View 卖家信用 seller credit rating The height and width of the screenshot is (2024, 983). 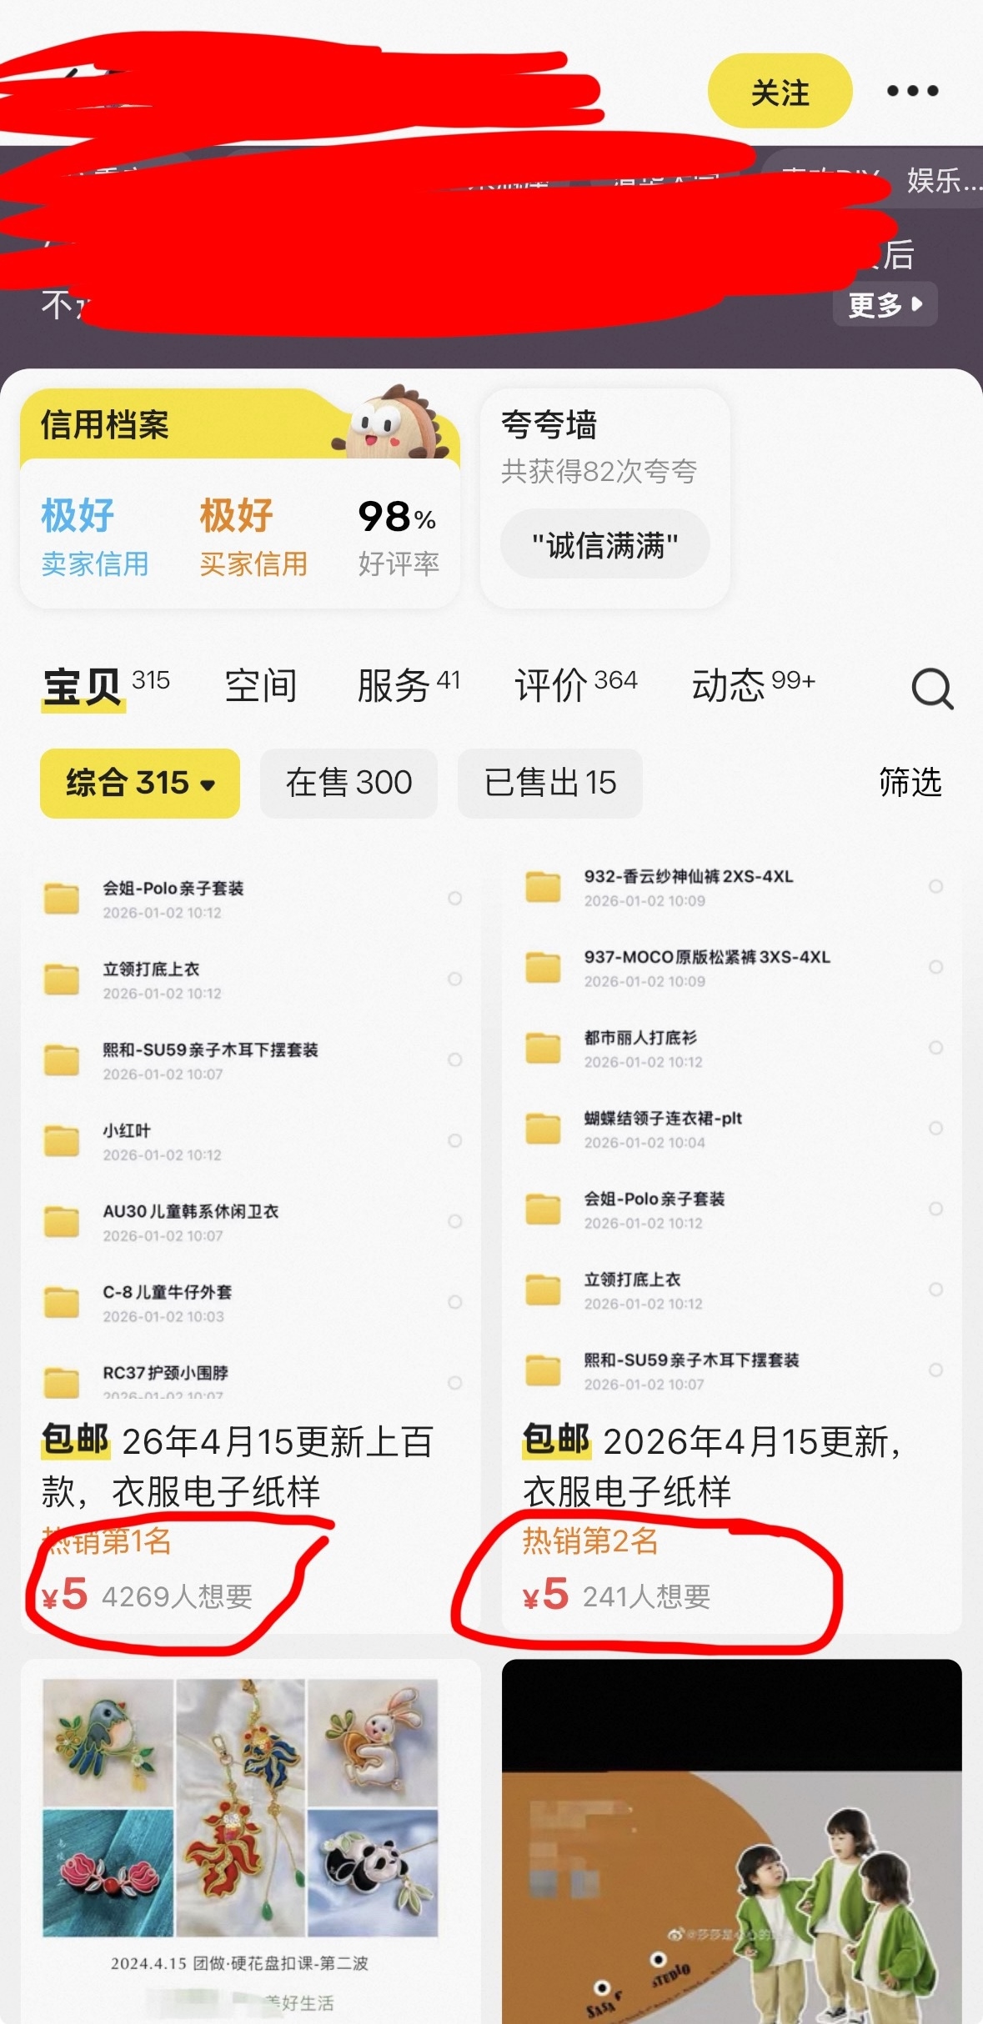[x=95, y=538]
